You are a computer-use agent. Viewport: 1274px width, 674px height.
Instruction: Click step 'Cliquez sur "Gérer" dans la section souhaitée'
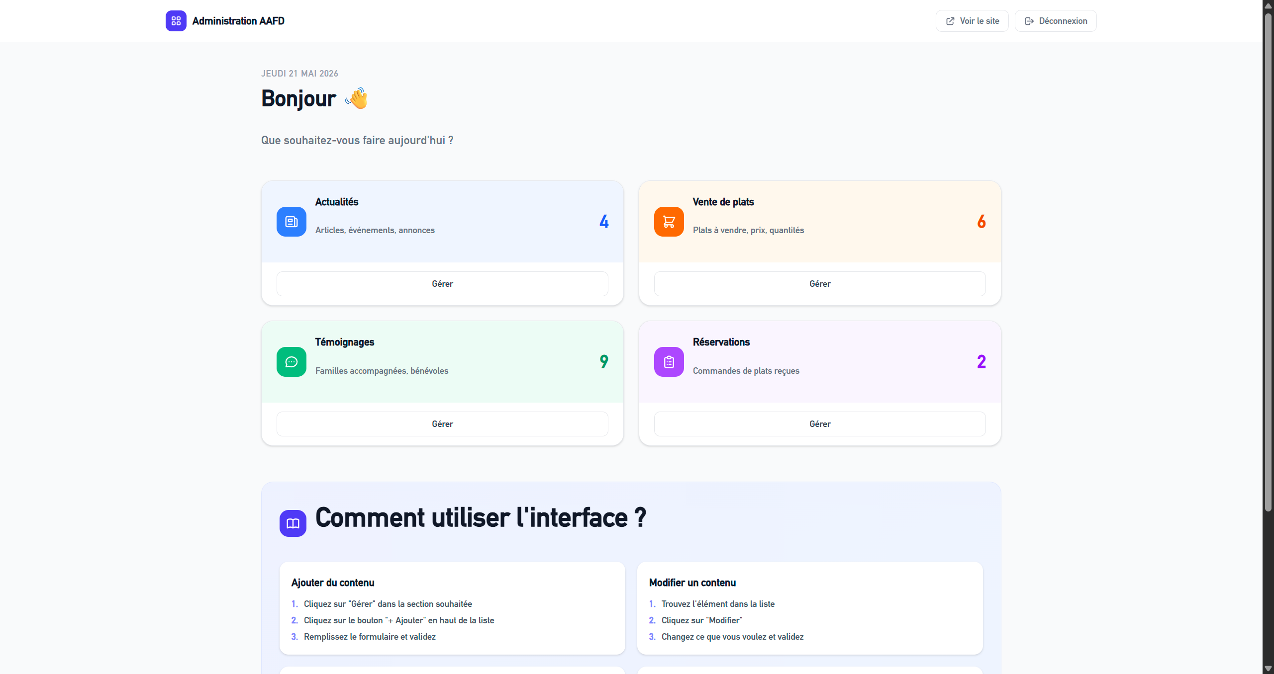pos(388,604)
